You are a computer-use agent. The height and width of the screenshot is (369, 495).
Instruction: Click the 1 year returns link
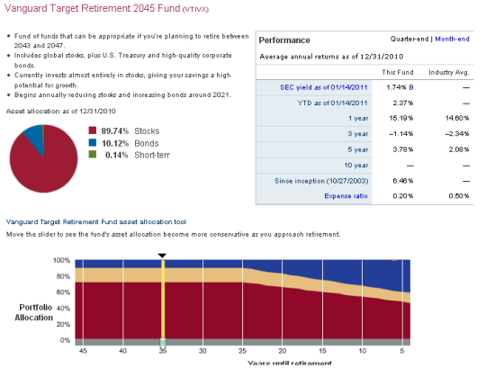click(x=358, y=119)
